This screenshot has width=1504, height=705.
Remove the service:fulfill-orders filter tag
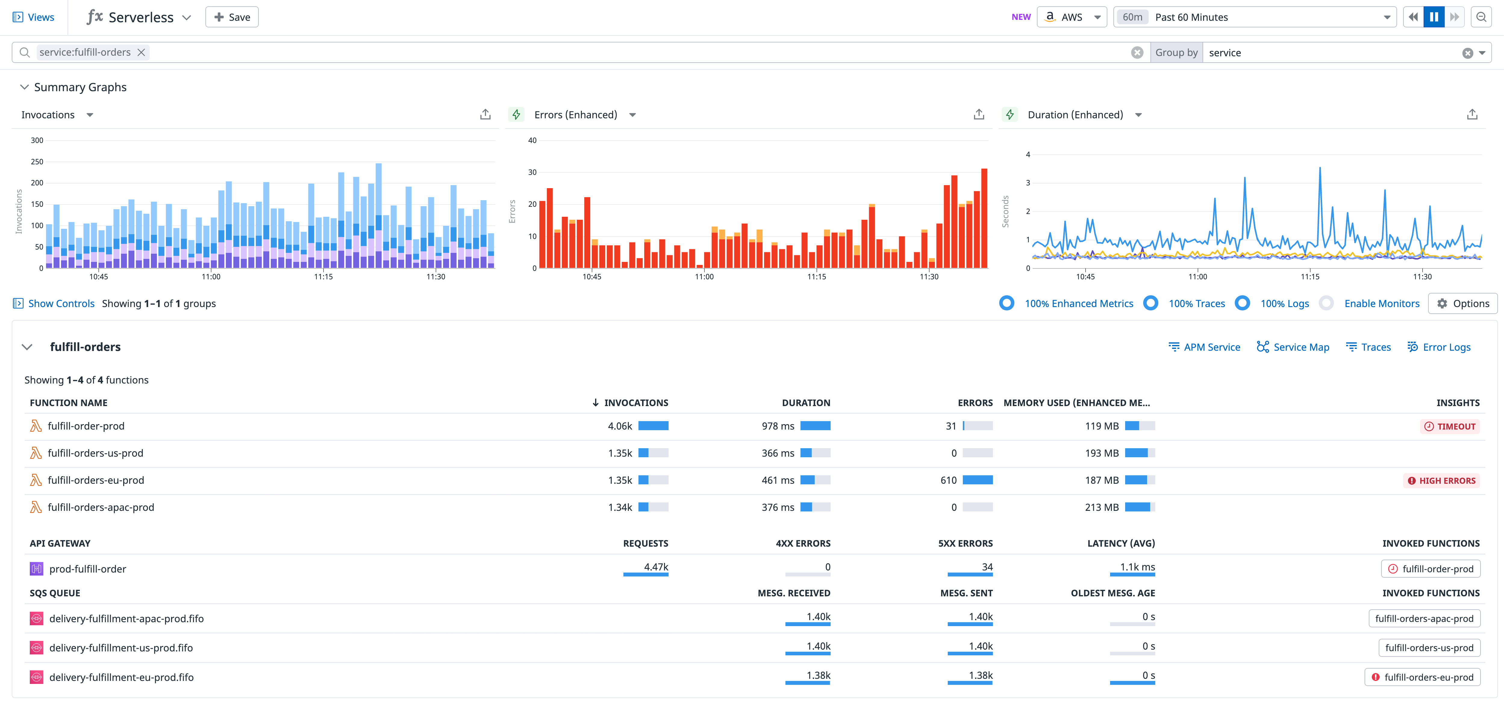coord(141,52)
